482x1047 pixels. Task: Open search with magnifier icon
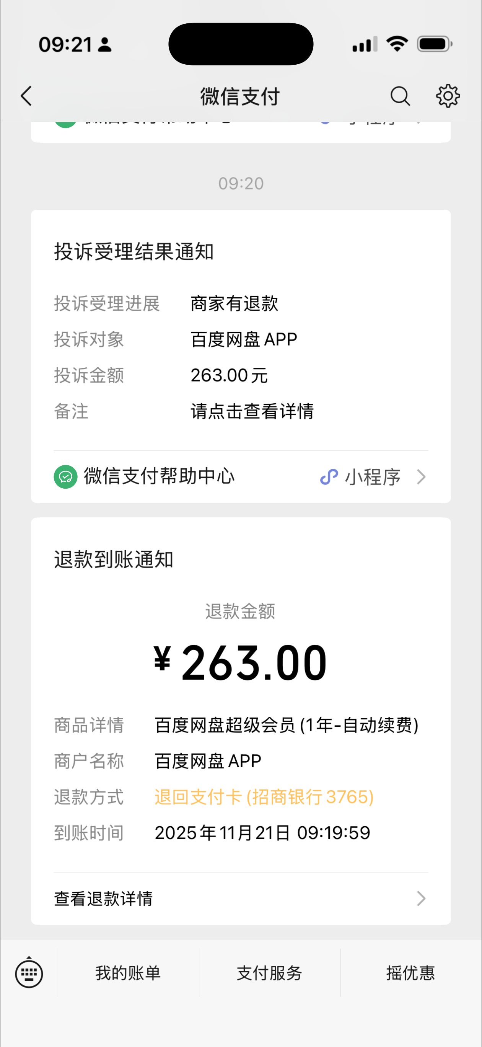tap(400, 96)
